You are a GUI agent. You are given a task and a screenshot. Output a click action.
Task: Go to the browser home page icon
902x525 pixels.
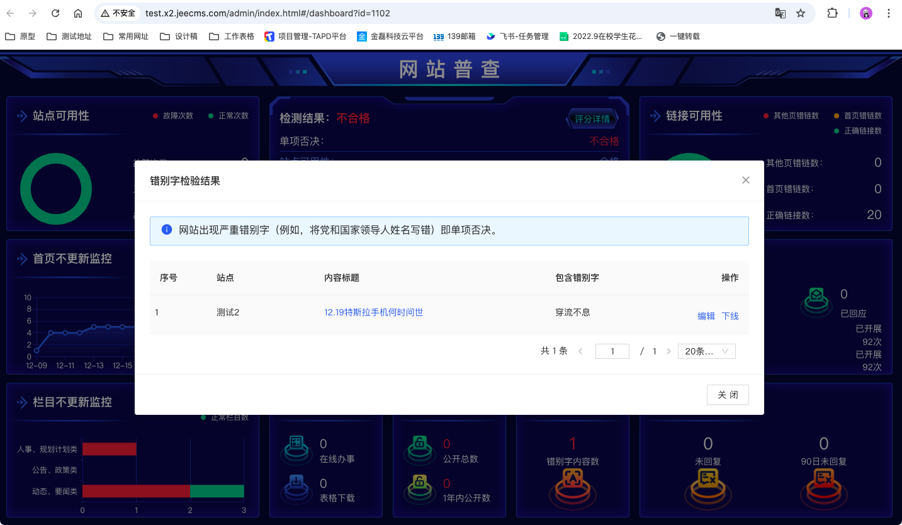click(78, 13)
